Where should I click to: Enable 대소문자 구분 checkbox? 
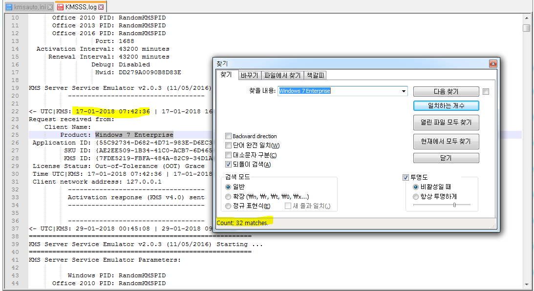tap(229, 155)
